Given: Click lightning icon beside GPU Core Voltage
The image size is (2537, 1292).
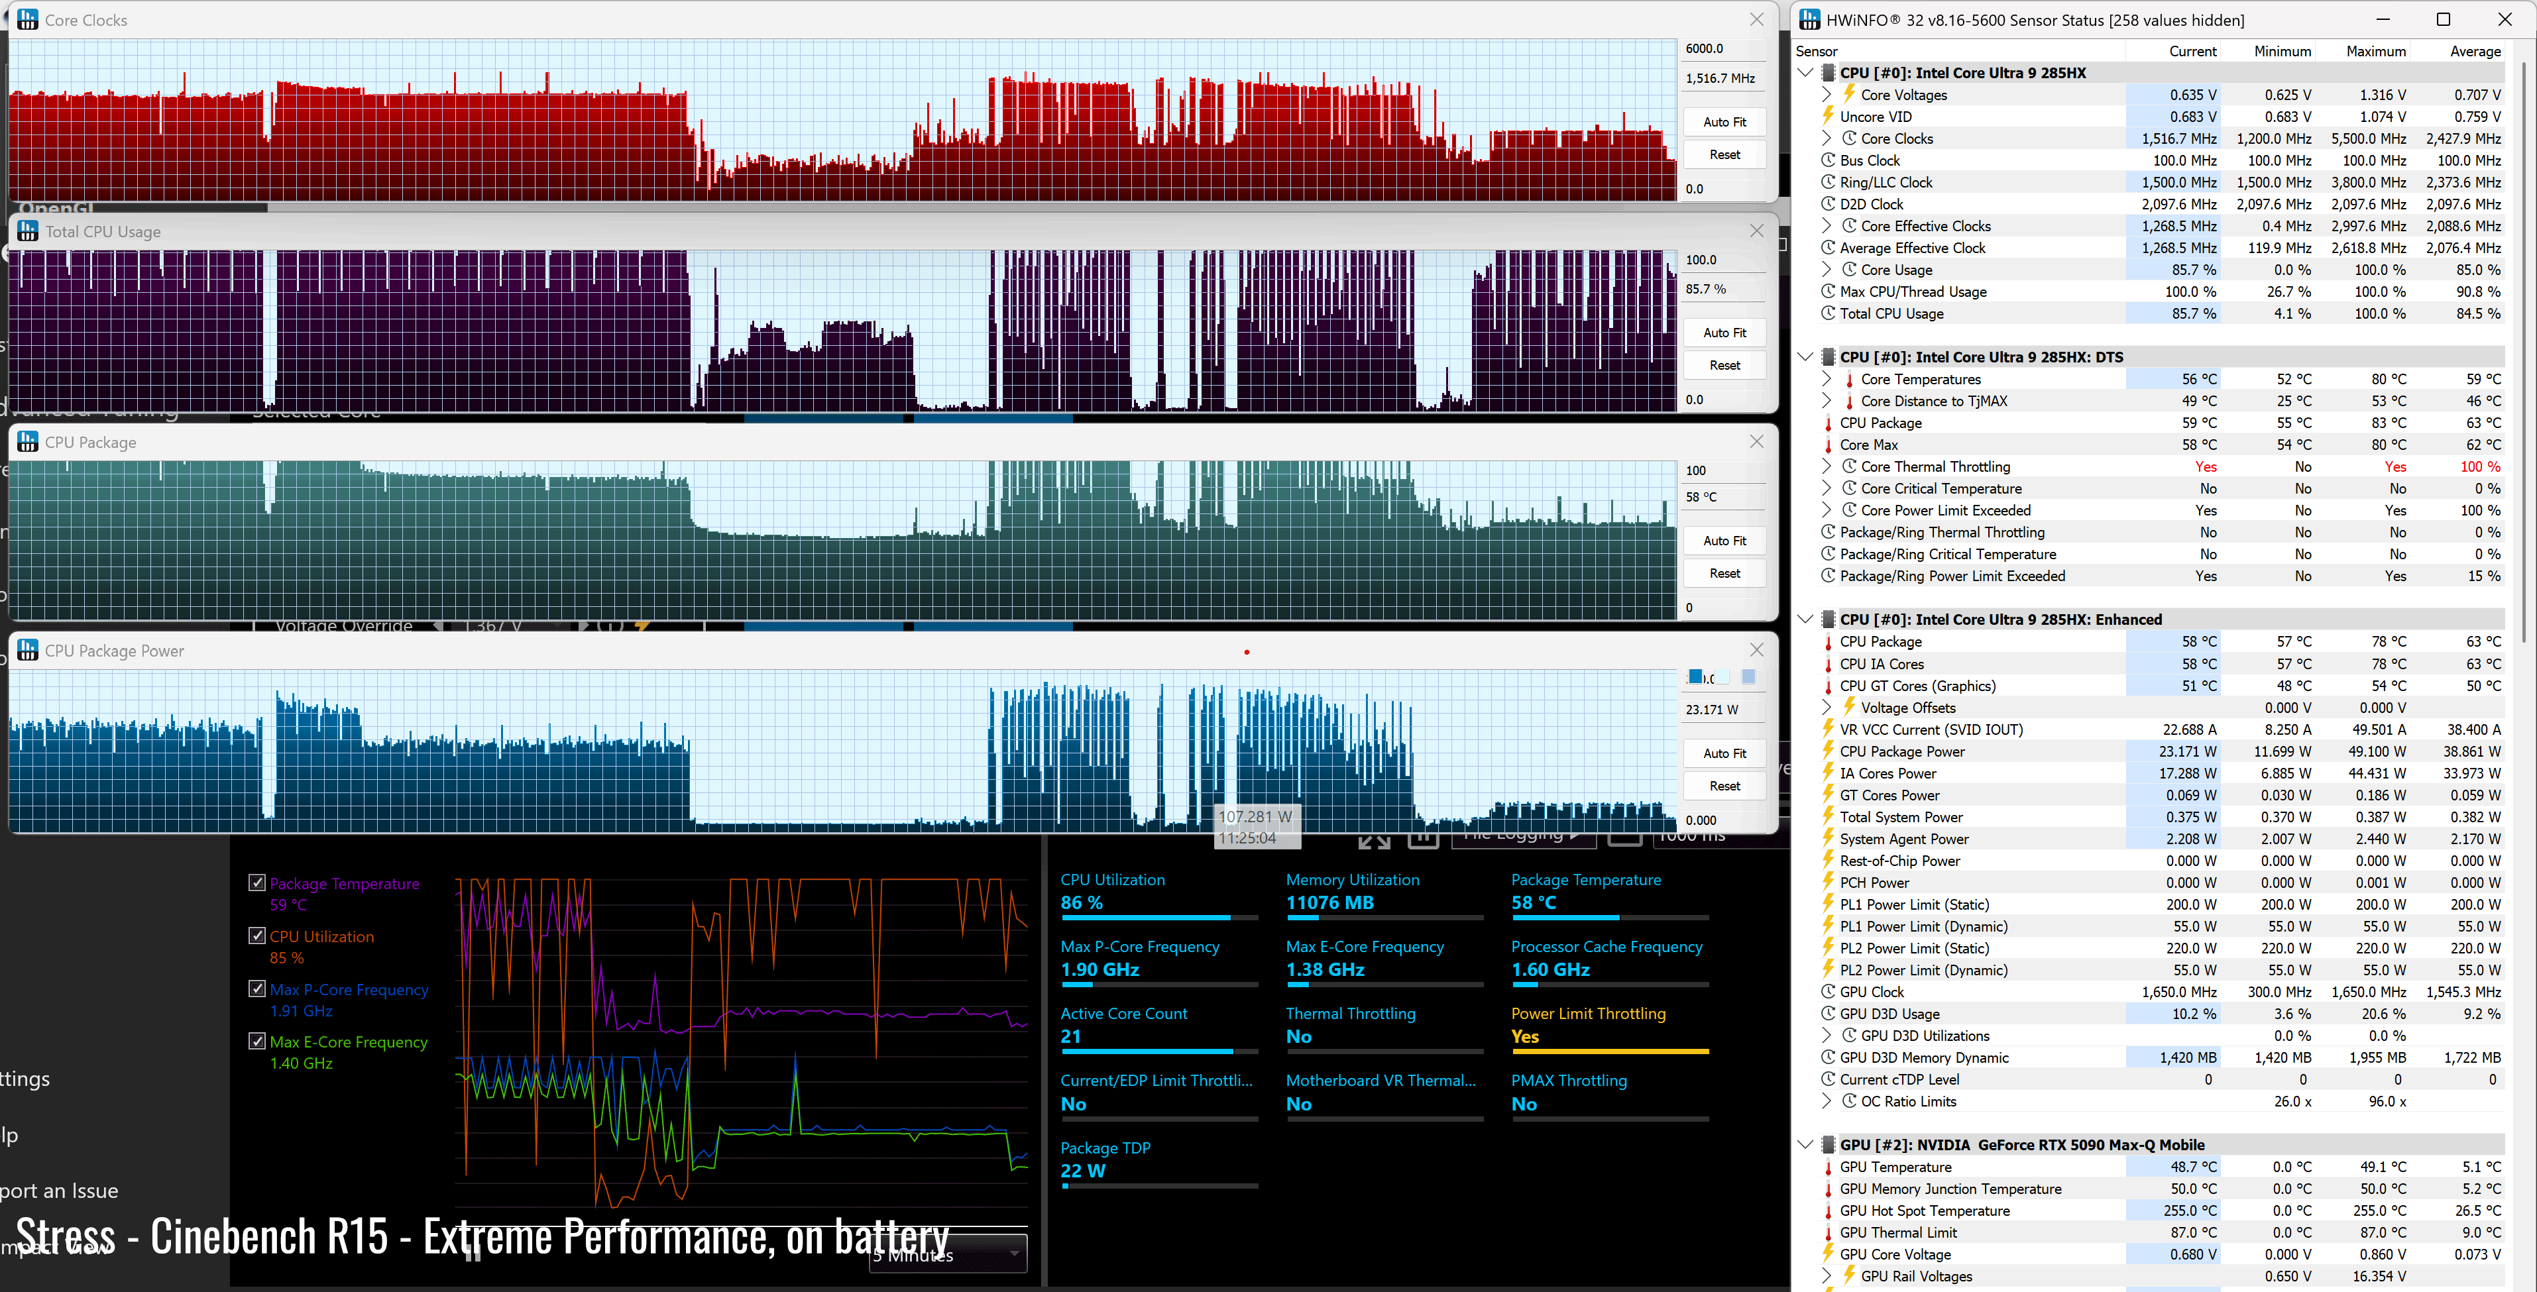Looking at the screenshot, I should click(x=1828, y=1254).
